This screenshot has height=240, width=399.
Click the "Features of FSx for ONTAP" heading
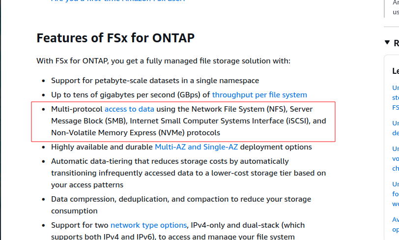pyautogui.click(x=115, y=38)
